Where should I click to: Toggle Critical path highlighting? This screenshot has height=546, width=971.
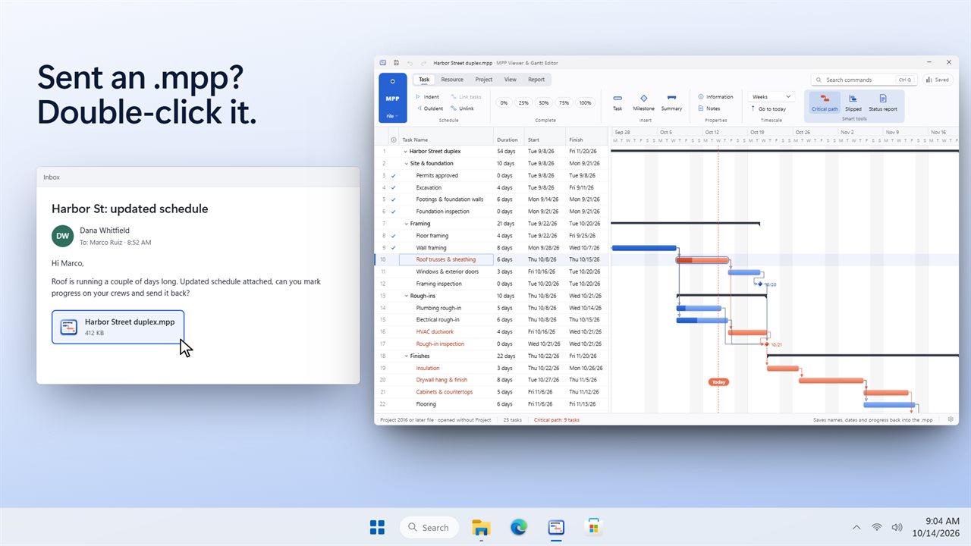(x=825, y=102)
